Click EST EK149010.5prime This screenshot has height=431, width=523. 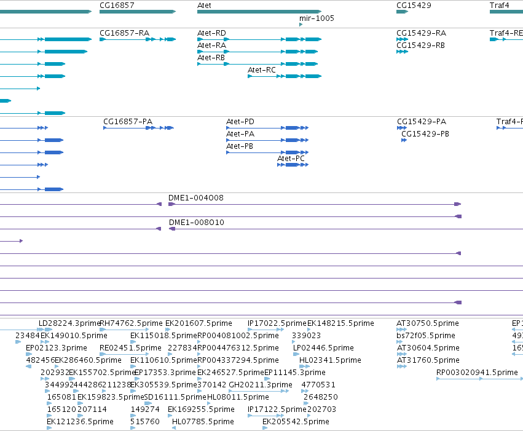pos(74,336)
